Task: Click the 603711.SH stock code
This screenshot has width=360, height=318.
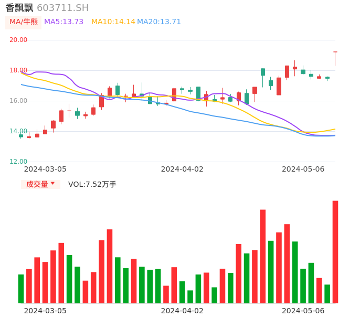Action: pyautogui.click(x=62, y=8)
